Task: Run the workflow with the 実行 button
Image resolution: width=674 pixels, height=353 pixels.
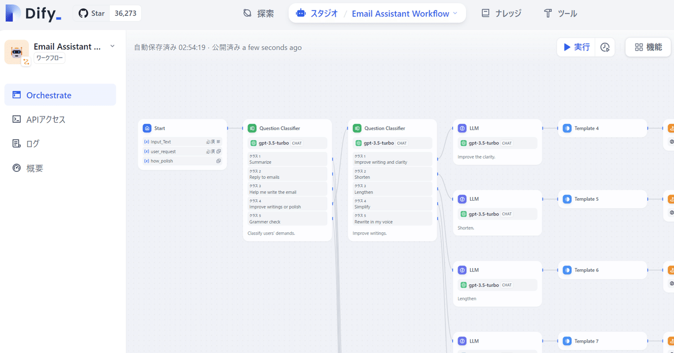Action: tap(575, 47)
